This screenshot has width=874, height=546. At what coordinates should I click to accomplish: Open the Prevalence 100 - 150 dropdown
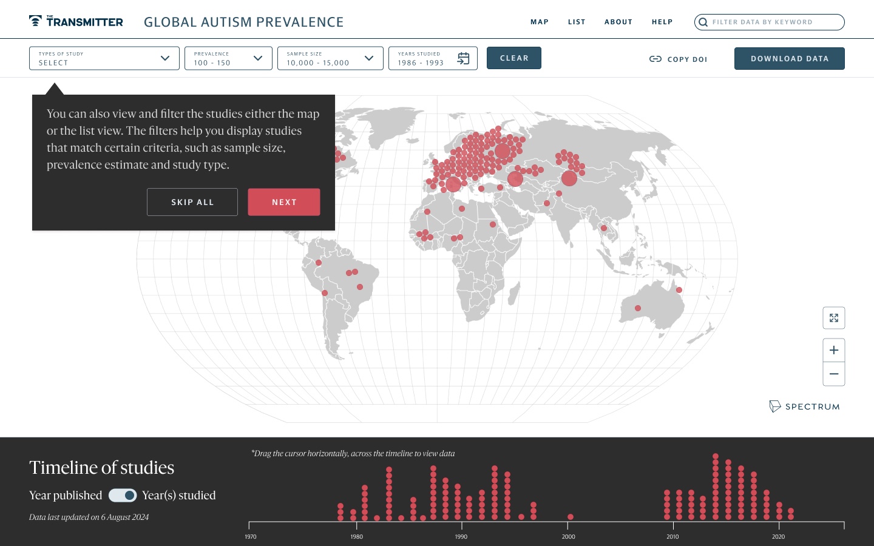pos(228,58)
